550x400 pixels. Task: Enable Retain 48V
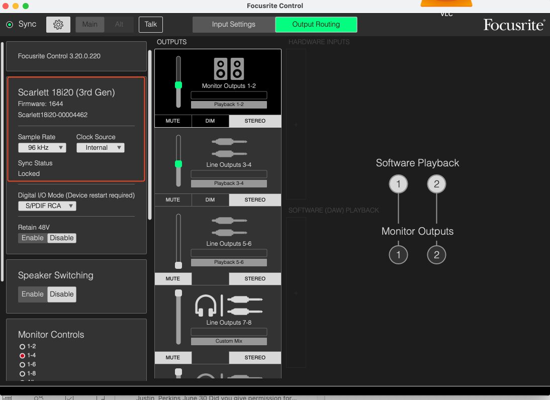point(33,238)
